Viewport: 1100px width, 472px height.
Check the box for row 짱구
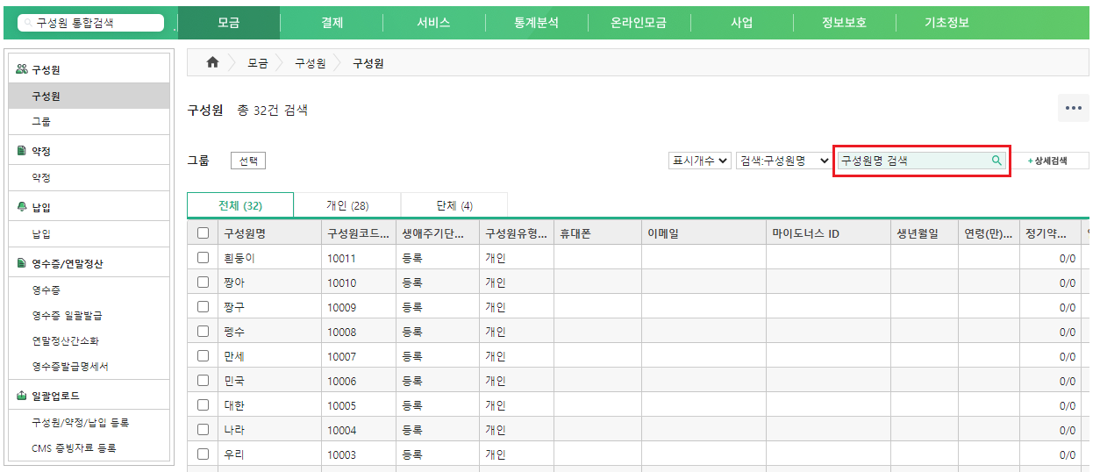[204, 307]
